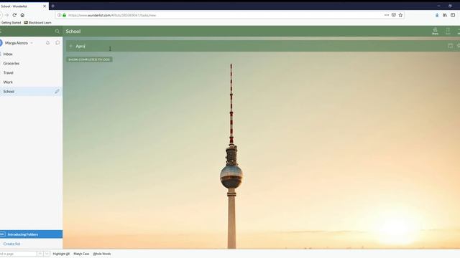
Task: Open Getting Started bookmark
Action: pos(11,22)
